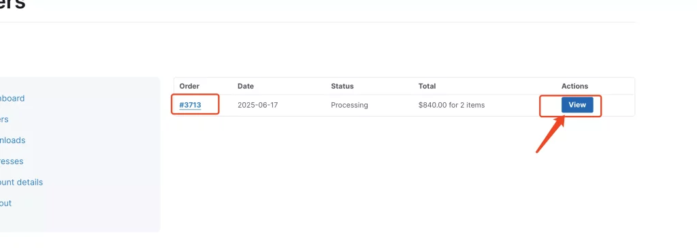Click empty space in the sidebar panel bottom
The height and width of the screenshot is (248, 697).
click(x=80, y=220)
